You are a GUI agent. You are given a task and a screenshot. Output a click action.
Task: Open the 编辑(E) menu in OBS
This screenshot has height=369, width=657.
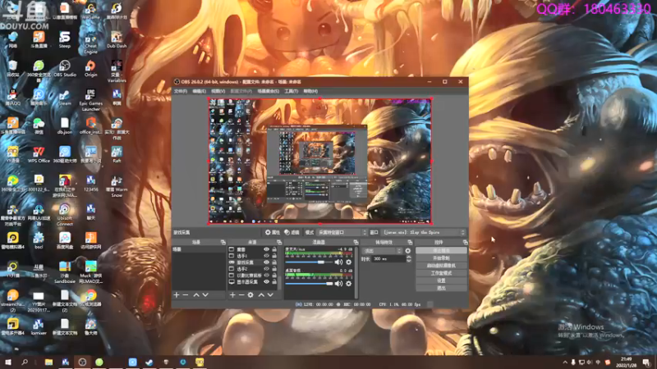pos(199,91)
